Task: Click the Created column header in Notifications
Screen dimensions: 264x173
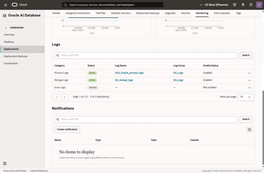Action: (x=194, y=140)
